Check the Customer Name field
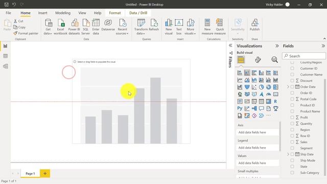 (292, 75)
